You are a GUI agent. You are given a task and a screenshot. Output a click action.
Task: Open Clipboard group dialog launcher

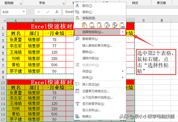click(x=21, y=4)
